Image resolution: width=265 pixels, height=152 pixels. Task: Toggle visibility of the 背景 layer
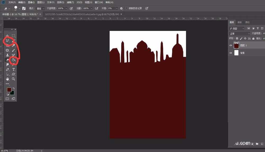pyautogui.click(x=231, y=53)
